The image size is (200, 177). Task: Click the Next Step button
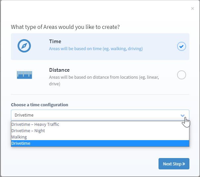[174, 164]
